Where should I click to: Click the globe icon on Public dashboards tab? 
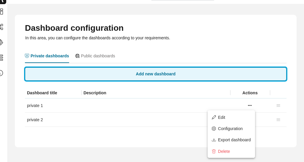point(77,56)
